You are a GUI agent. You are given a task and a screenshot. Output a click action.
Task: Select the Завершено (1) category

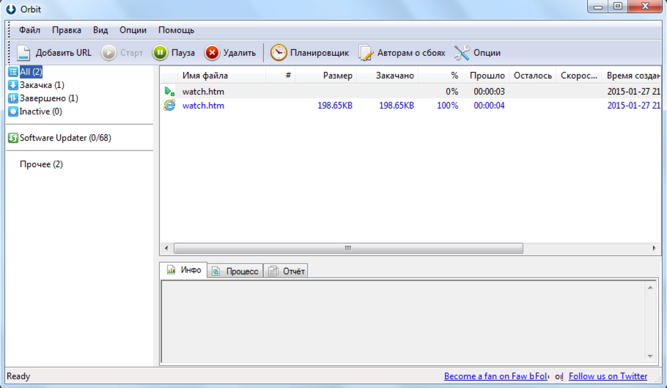pos(48,98)
